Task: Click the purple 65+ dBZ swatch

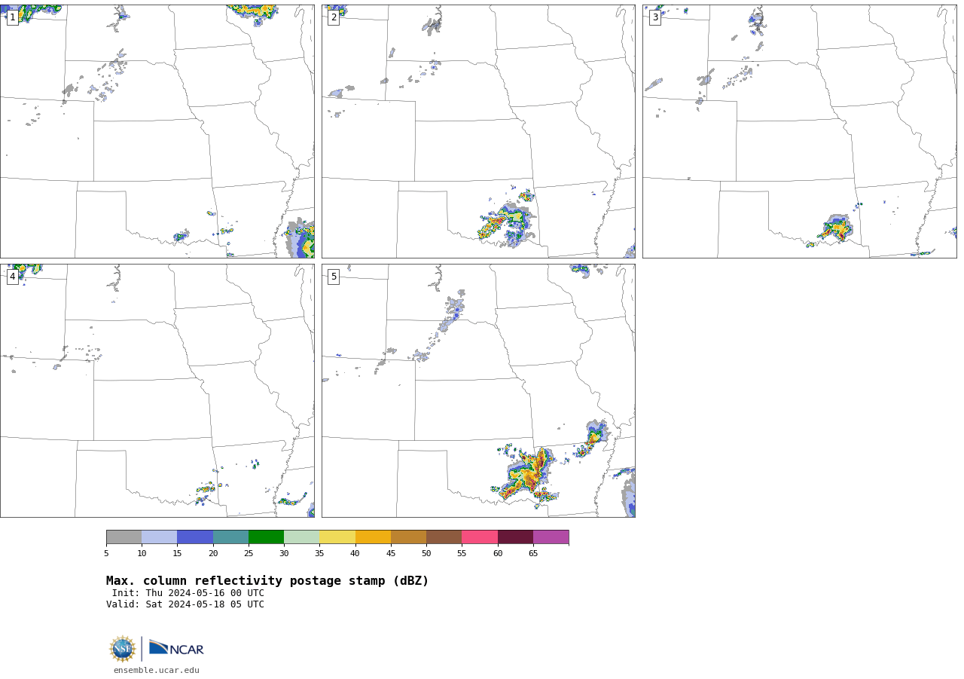Action: (x=551, y=537)
